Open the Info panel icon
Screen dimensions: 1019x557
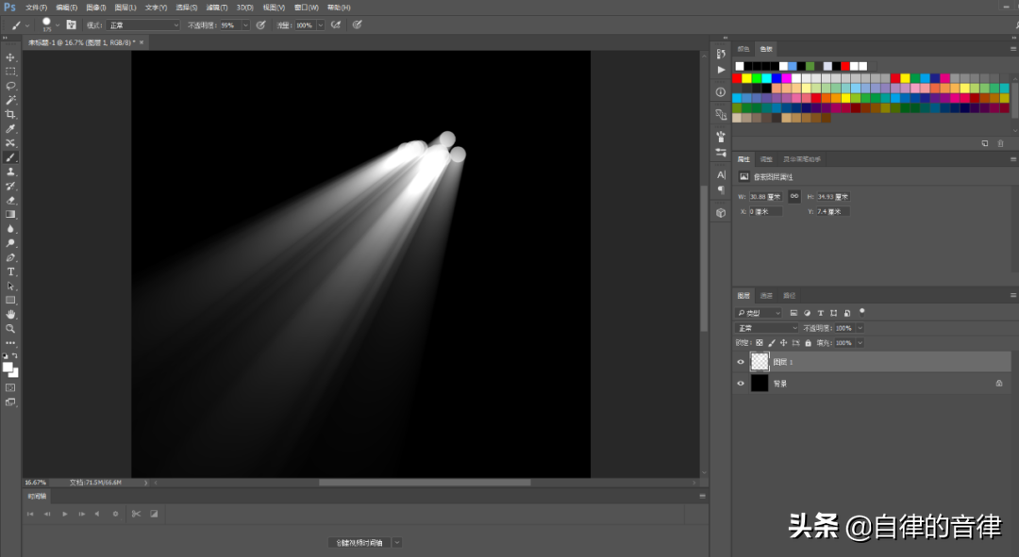721,92
